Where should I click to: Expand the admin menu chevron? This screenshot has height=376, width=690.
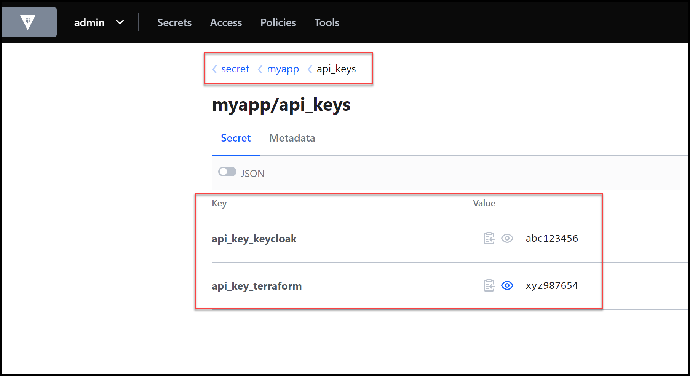[120, 22]
